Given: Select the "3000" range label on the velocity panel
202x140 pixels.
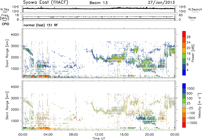Looking at the screenshot, I should [15, 98].
